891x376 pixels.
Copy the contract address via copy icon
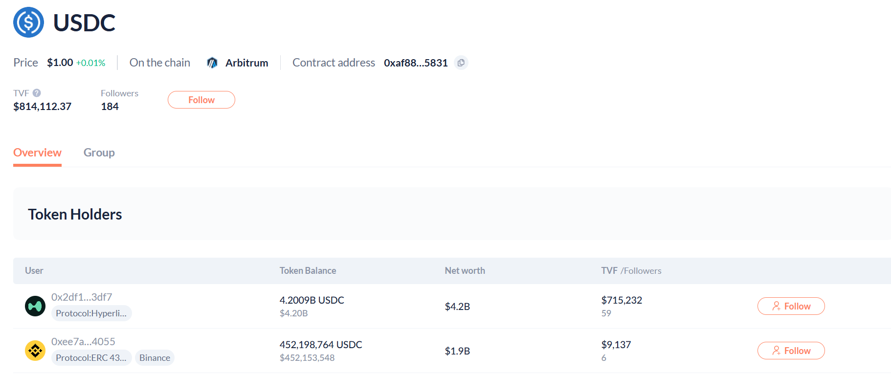(461, 63)
